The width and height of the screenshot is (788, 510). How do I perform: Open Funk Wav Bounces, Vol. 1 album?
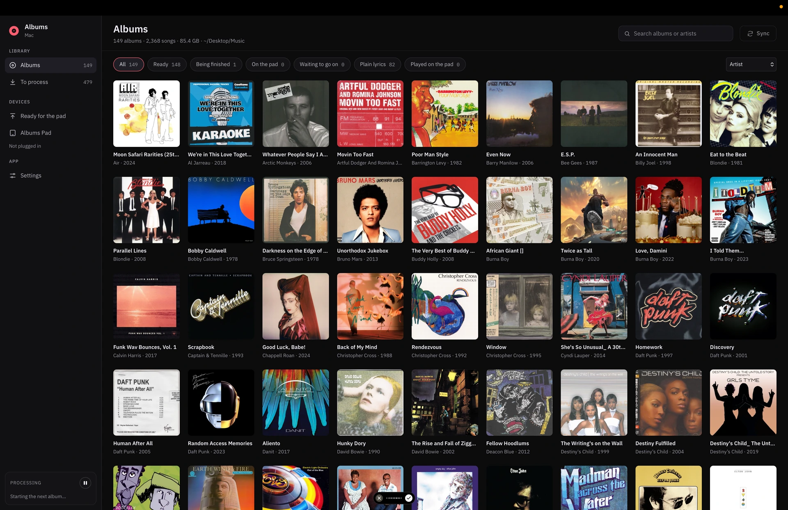(x=147, y=306)
